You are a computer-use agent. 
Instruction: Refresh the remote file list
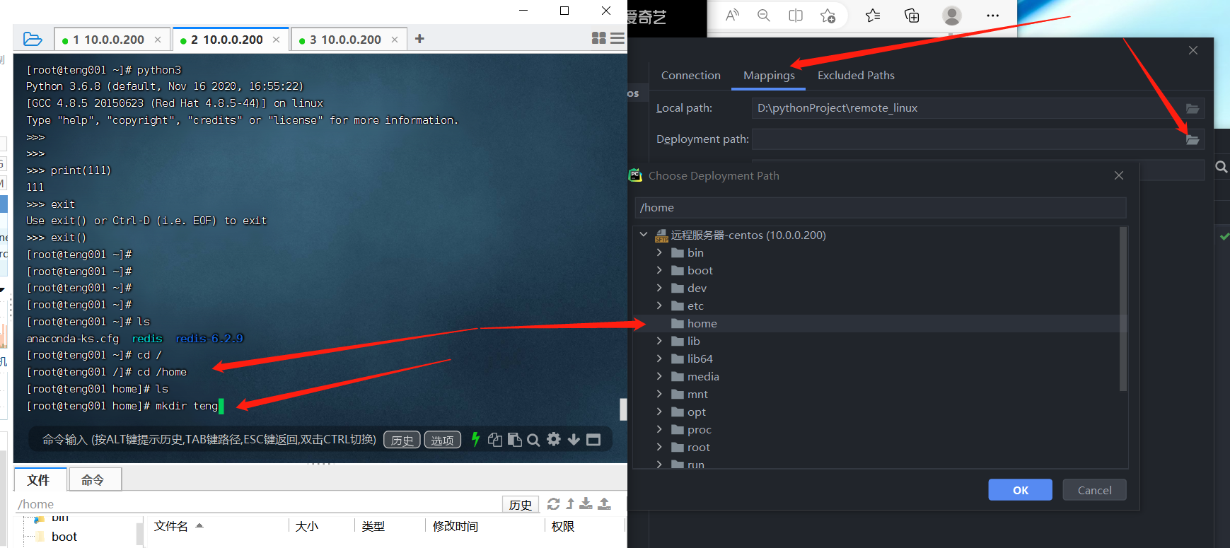pyautogui.click(x=553, y=503)
